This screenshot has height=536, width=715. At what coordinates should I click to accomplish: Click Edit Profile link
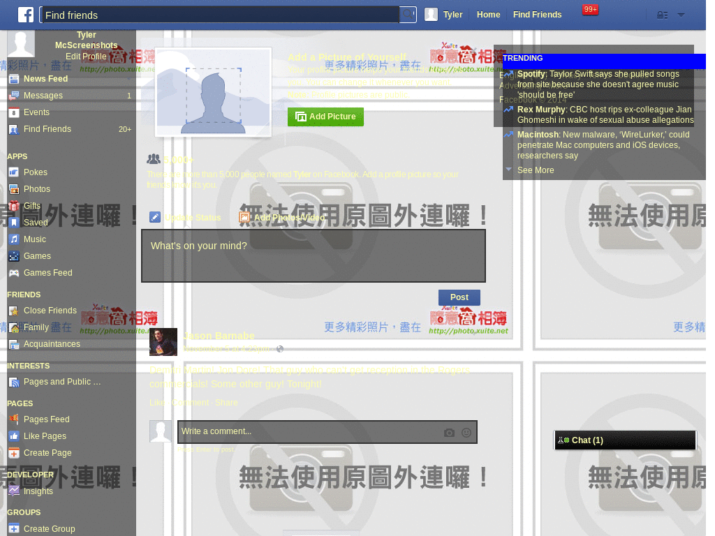tap(86, 57)
